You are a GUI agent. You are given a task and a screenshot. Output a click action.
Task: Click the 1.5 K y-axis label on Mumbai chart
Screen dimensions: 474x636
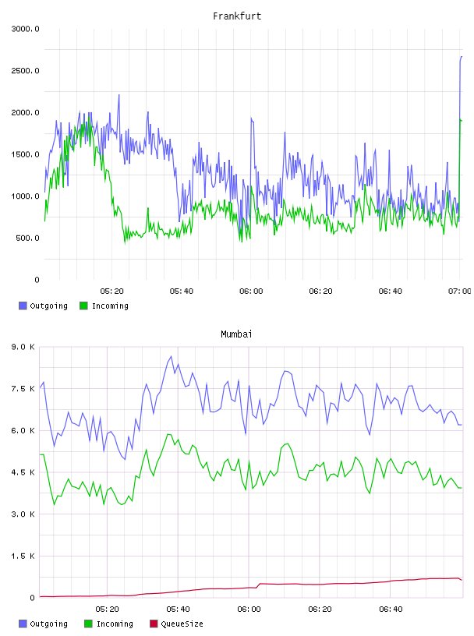(23, 556)
